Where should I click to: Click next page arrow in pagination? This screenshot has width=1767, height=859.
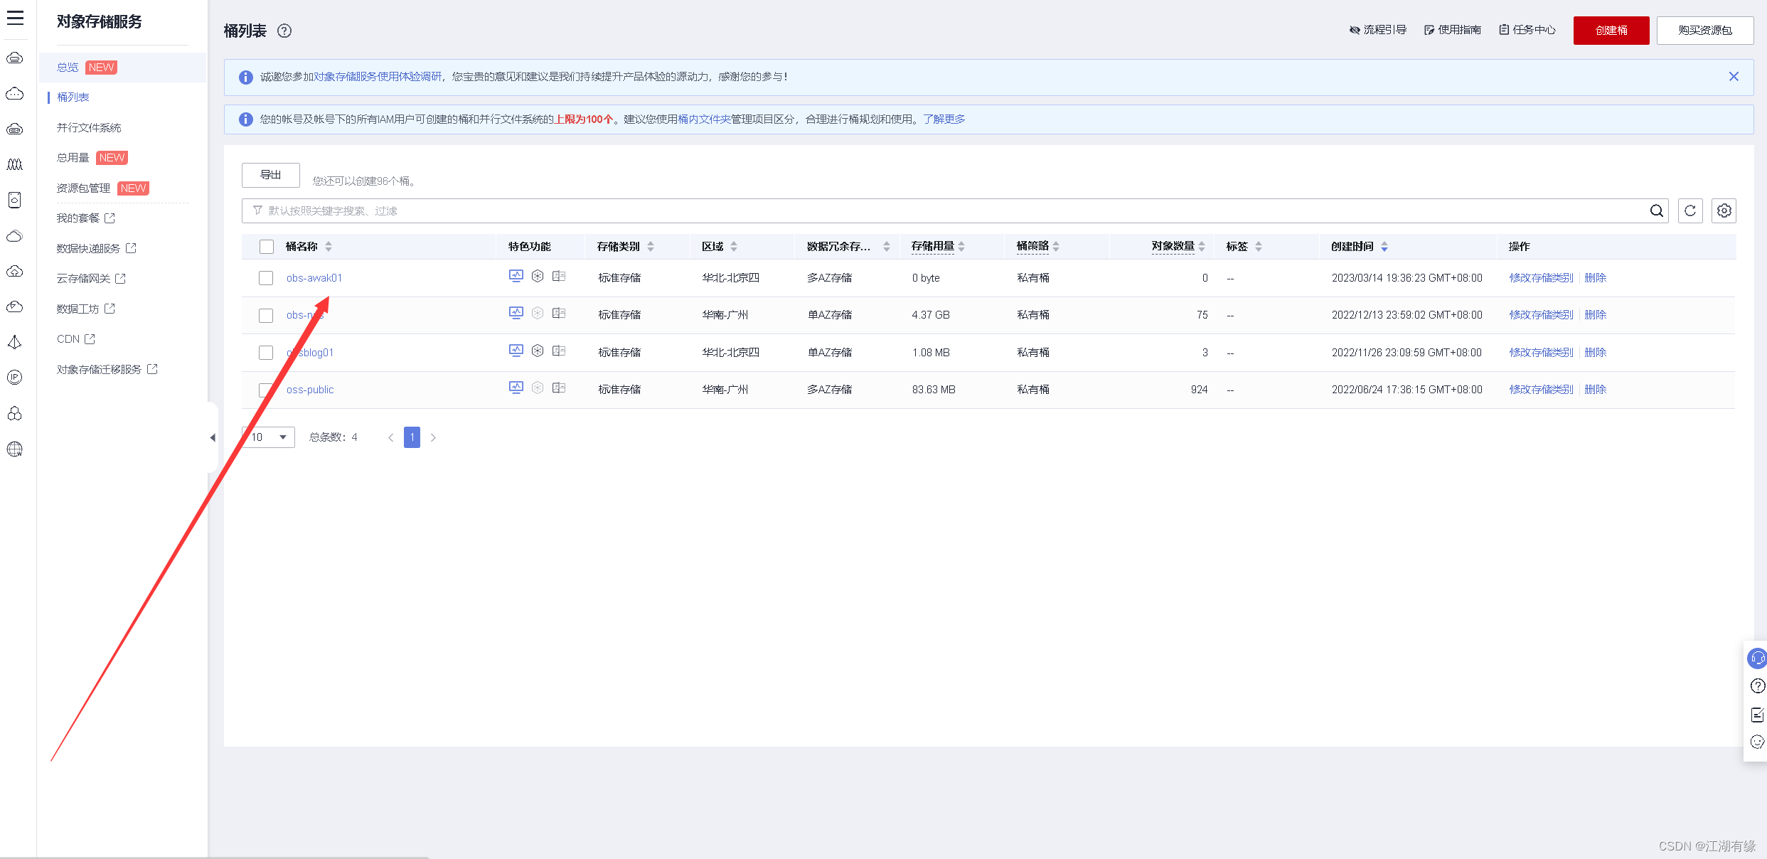click(x=433, y=438)
